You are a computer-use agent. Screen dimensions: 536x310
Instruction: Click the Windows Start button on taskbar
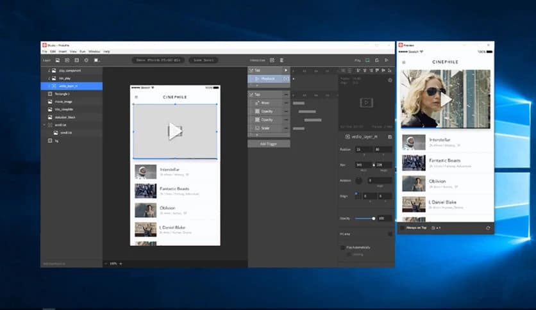[48, 307]
